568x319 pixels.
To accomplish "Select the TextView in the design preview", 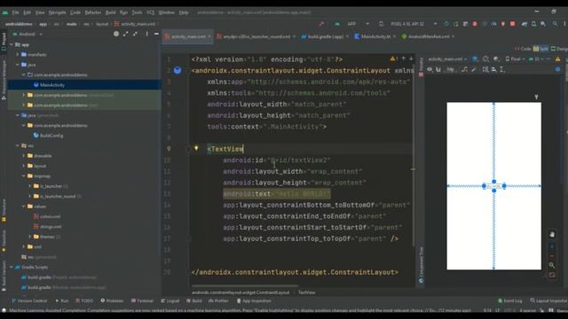I will point(493,186).
